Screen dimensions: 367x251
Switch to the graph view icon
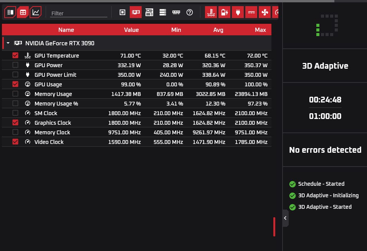[x=36, y=12]
